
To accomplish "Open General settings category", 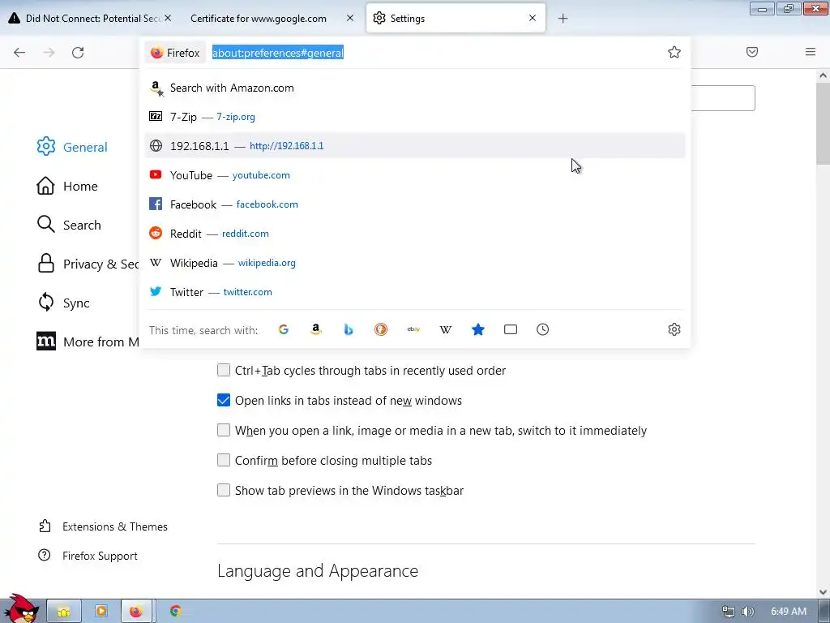I will (x=72, y=147).
